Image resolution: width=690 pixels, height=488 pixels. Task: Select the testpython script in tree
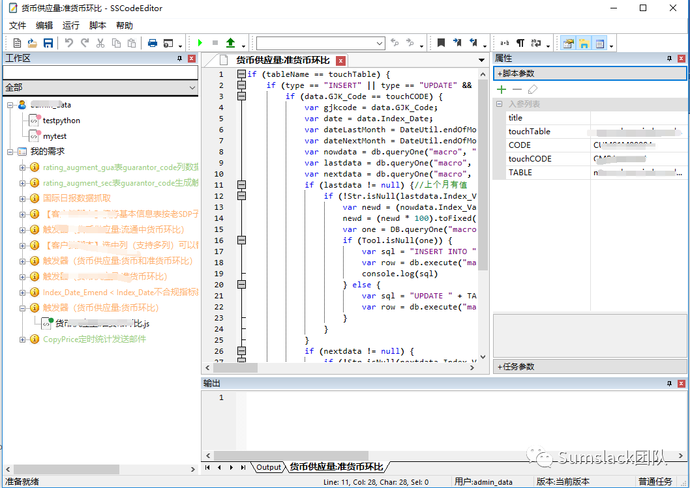61,121
